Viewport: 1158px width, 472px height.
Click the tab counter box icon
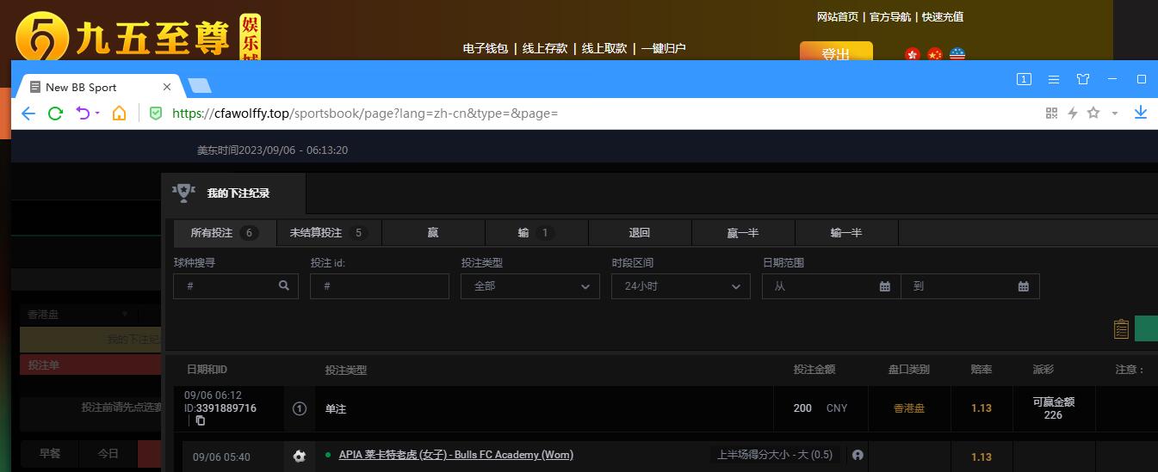coord(1024,79)
